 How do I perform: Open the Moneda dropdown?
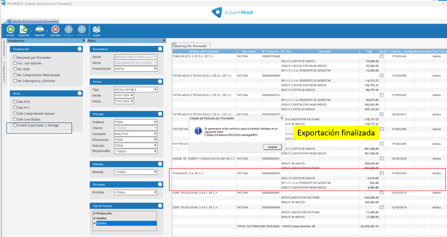[155, 172]
